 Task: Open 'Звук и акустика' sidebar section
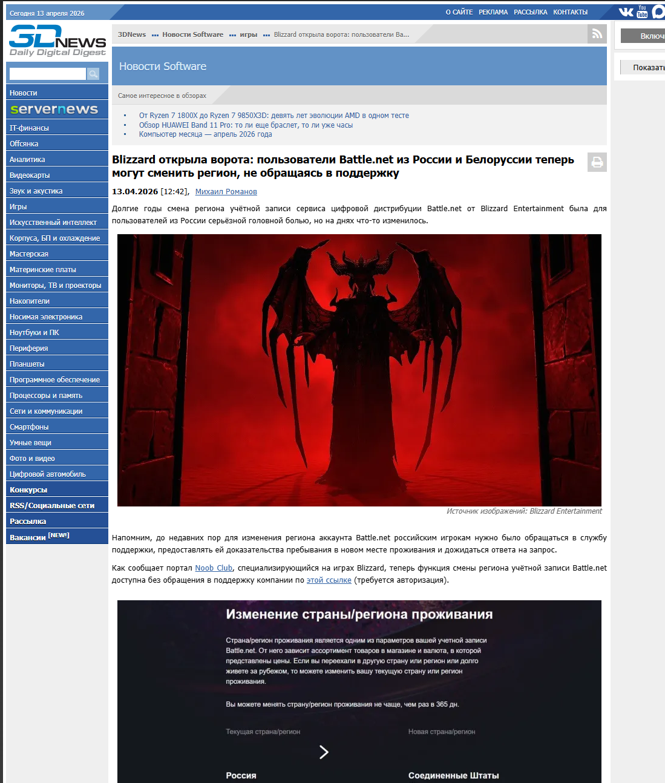point(57,191)
